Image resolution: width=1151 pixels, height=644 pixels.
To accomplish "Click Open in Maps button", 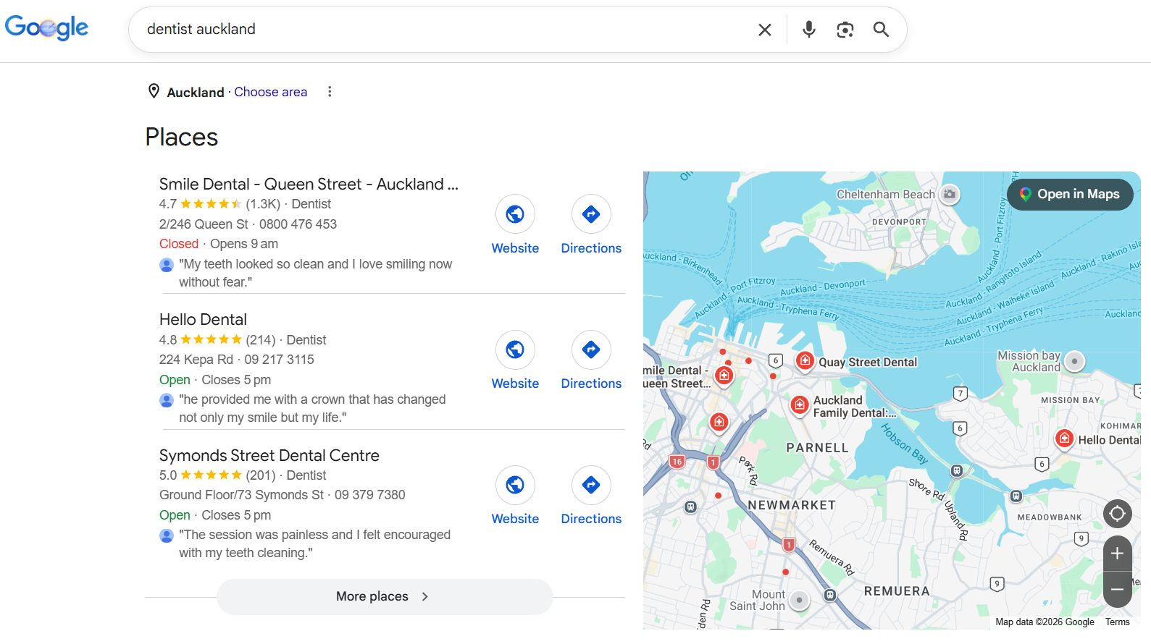I will [x=1070, y=194].
